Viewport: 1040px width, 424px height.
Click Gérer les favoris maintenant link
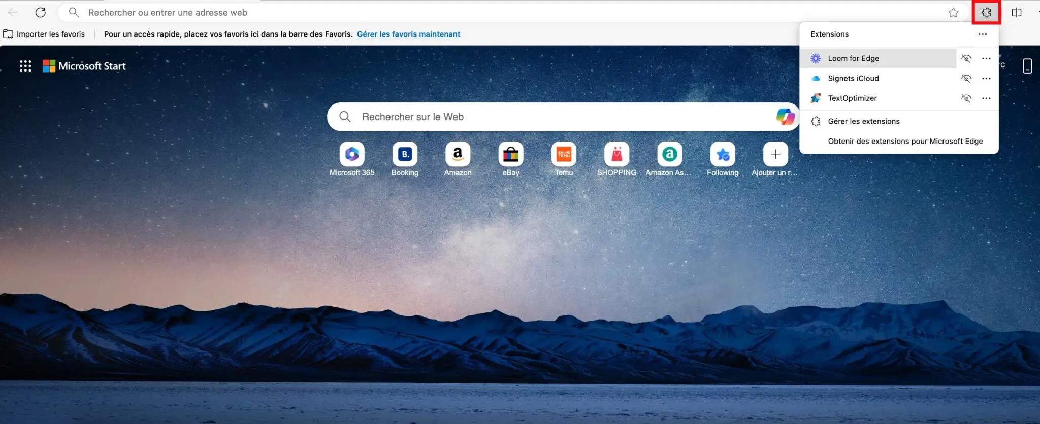[408, 34]
